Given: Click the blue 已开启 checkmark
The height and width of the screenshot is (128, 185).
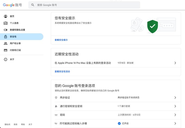Looking at the screenshot, I should [x=119, y=123].
